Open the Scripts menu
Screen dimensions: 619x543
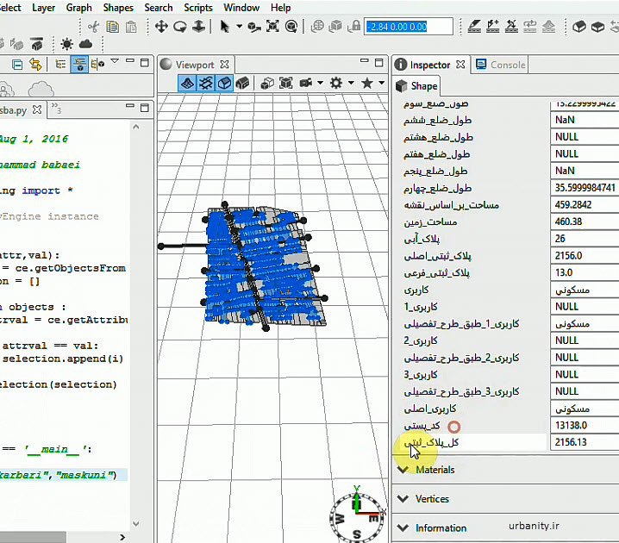pos(198,8)
